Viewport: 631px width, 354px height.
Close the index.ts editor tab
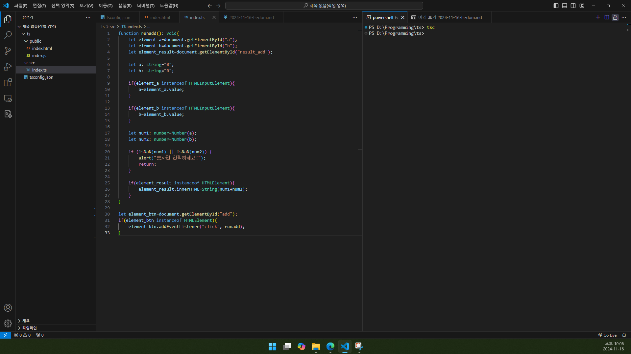pyautogui.click(x=214, y=17)
